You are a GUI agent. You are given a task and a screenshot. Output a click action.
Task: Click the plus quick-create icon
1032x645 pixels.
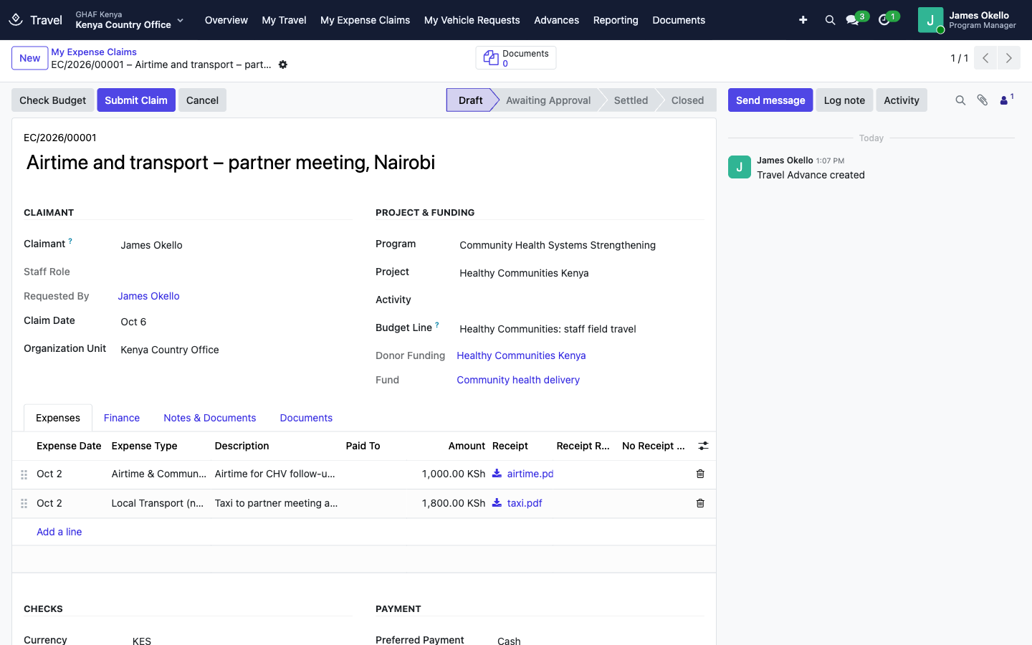[x=803, y=20]
